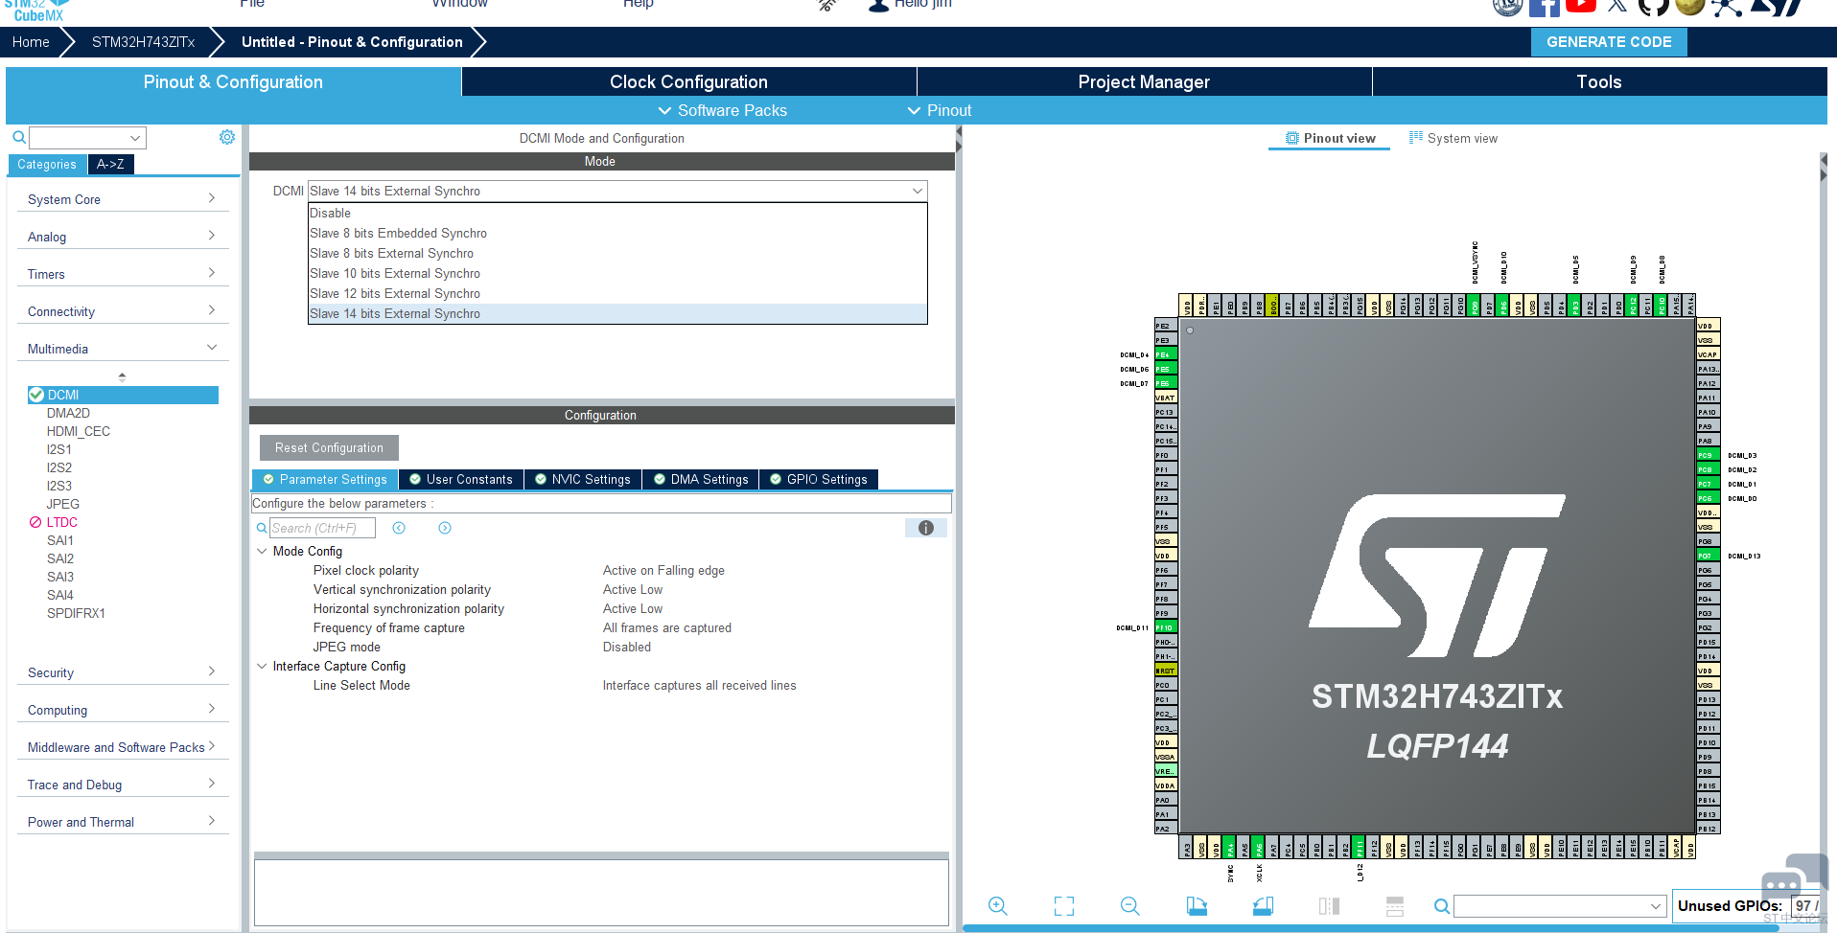Toggle the vertical split layout icon
This screenshot has height=933, width=1837.
[x=1329, y=906]
